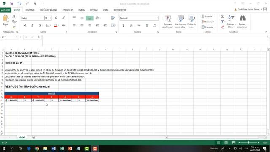The image size is (270, 152).
Task: Apply thousands separator style
Action: pyautogui.click(x=139, y=25)
